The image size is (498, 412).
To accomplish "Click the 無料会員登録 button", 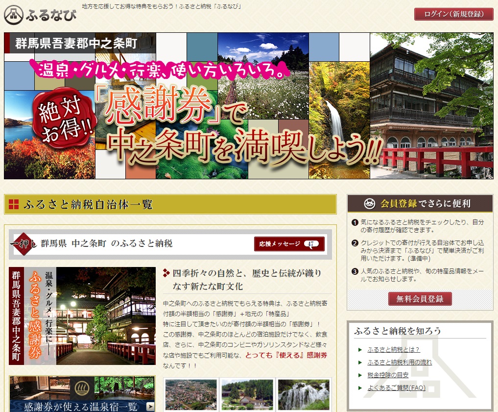I will pos(420,299).
